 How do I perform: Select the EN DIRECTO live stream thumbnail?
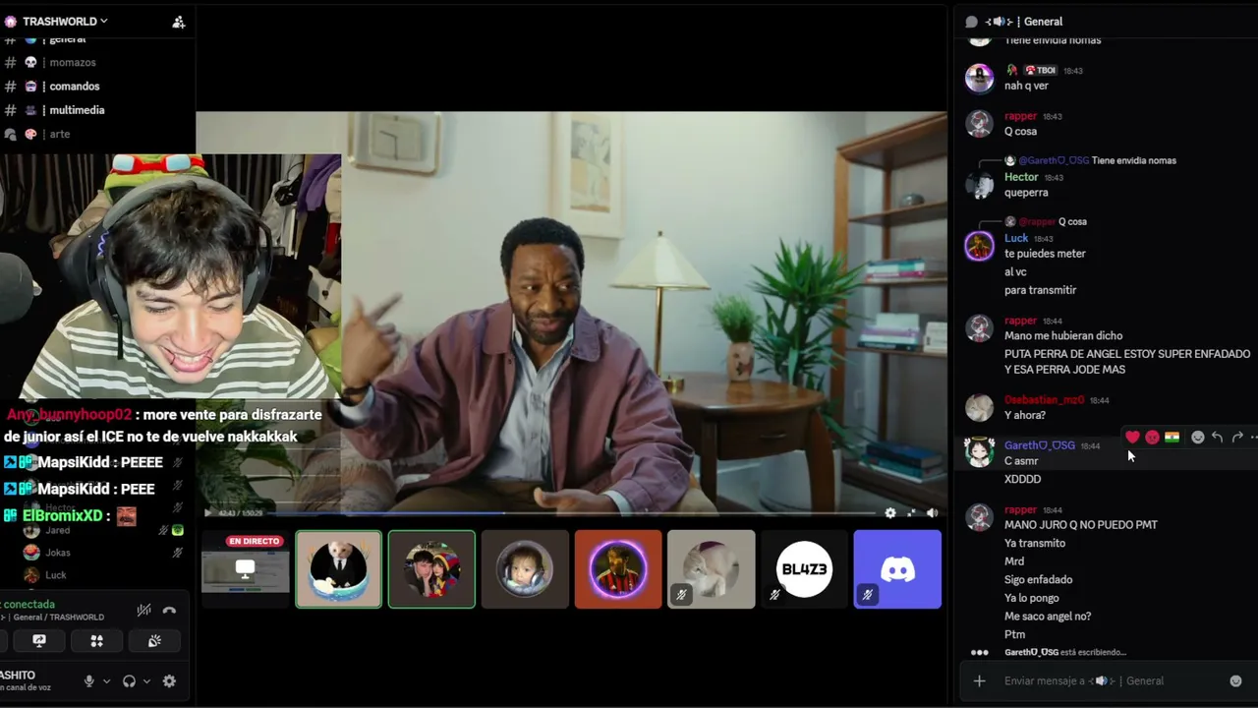tap(246, 569)
